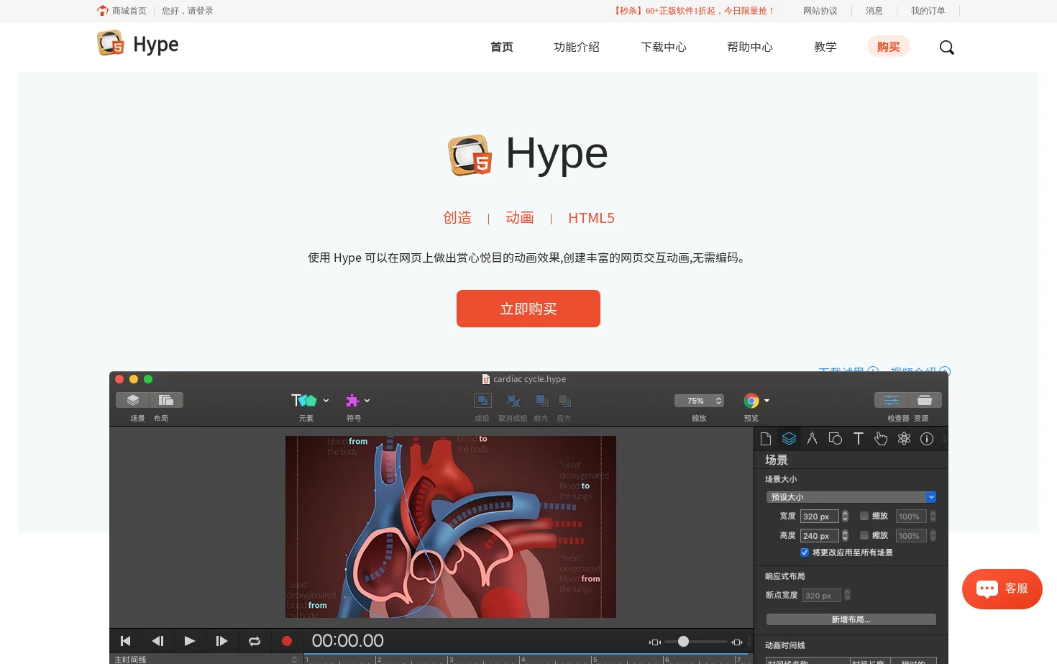
Task: Open the 主时间线 timeline selector
Action: [x=205, y=659]
